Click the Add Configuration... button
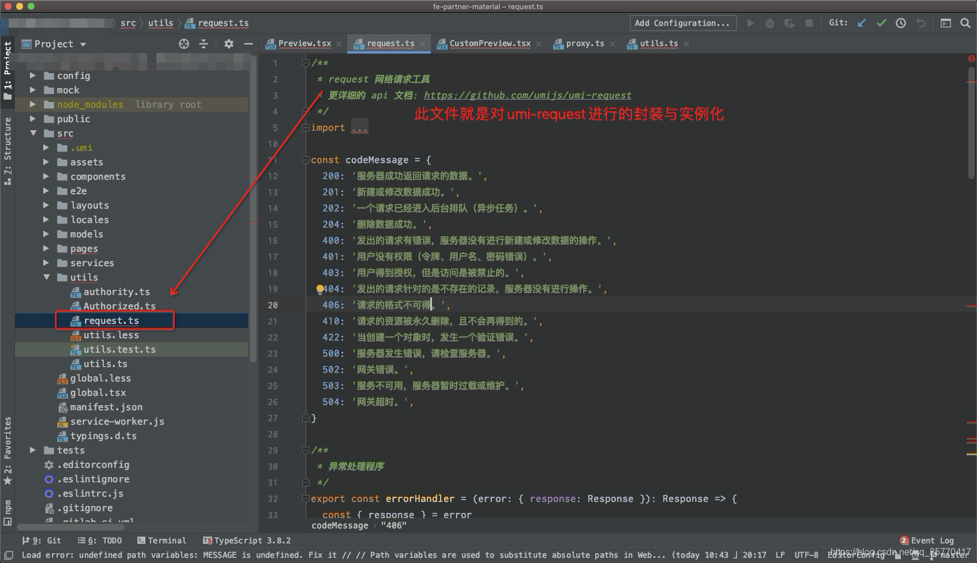This screenshot has height=563, width=977. pyautogui.click(x=682, y=23)
